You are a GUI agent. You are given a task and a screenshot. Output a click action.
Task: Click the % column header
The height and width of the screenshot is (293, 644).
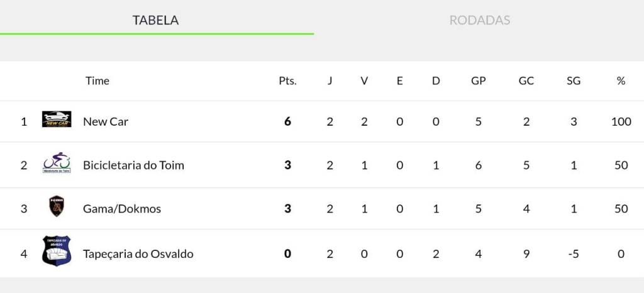point(621,81)
